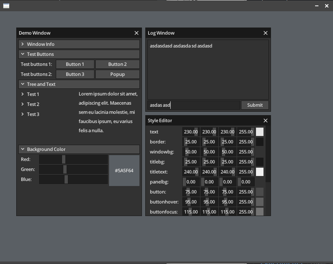Open the Popup button
Screen dimensions: 333x264
coord(117,74)
